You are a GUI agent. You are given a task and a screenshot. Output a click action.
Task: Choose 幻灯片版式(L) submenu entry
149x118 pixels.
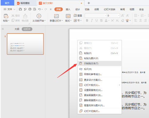(100, 85)
